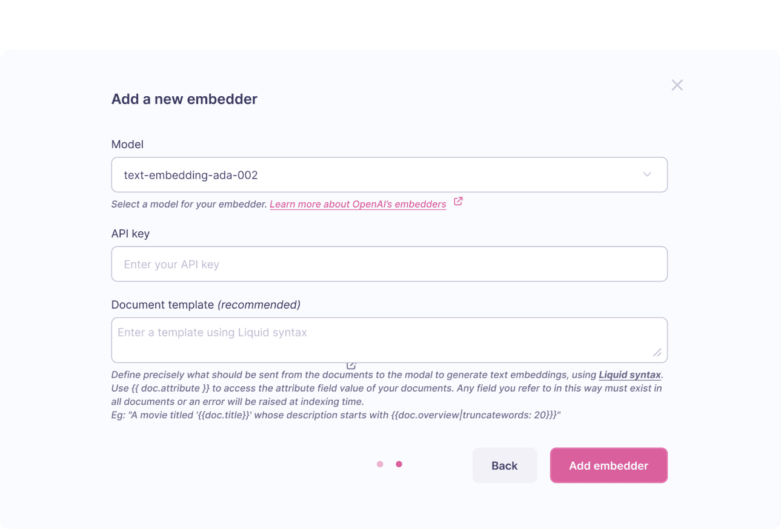The image size is (781, 529).
Task: Select the second step pagination dot
Action: tap(399, 464)
